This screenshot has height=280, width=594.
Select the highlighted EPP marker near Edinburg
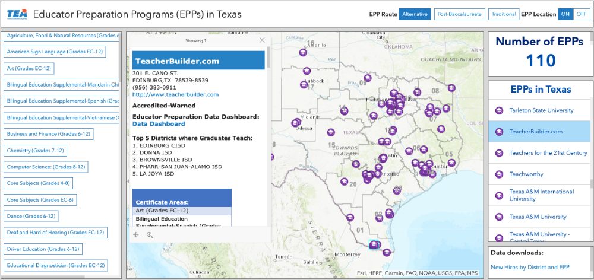pyautogui.click(x=374, y=245)
